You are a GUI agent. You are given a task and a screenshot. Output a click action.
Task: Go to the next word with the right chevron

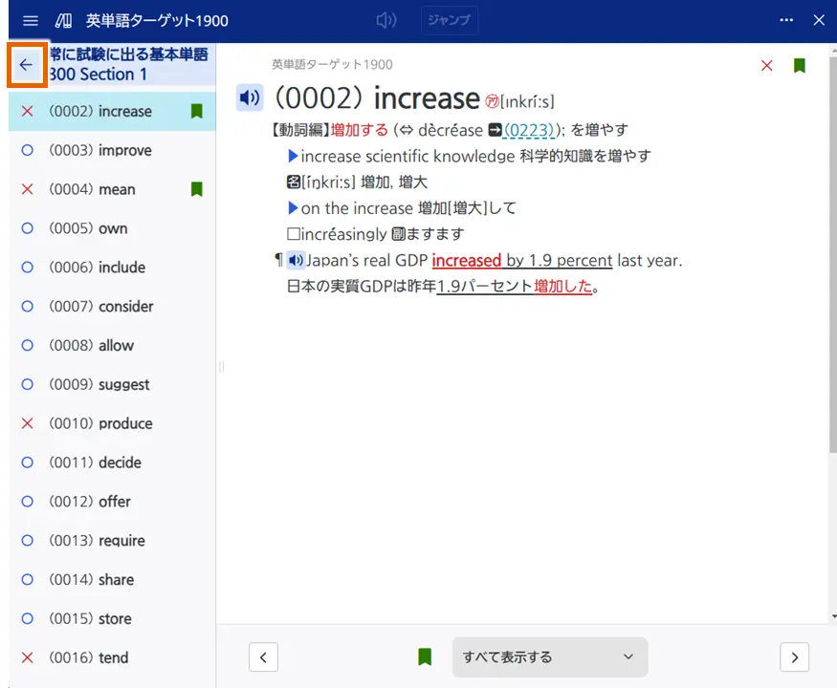click(794, 656)
